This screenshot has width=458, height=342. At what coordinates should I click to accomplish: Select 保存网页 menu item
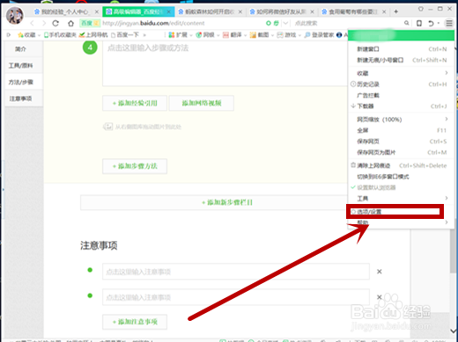point(401,142)
